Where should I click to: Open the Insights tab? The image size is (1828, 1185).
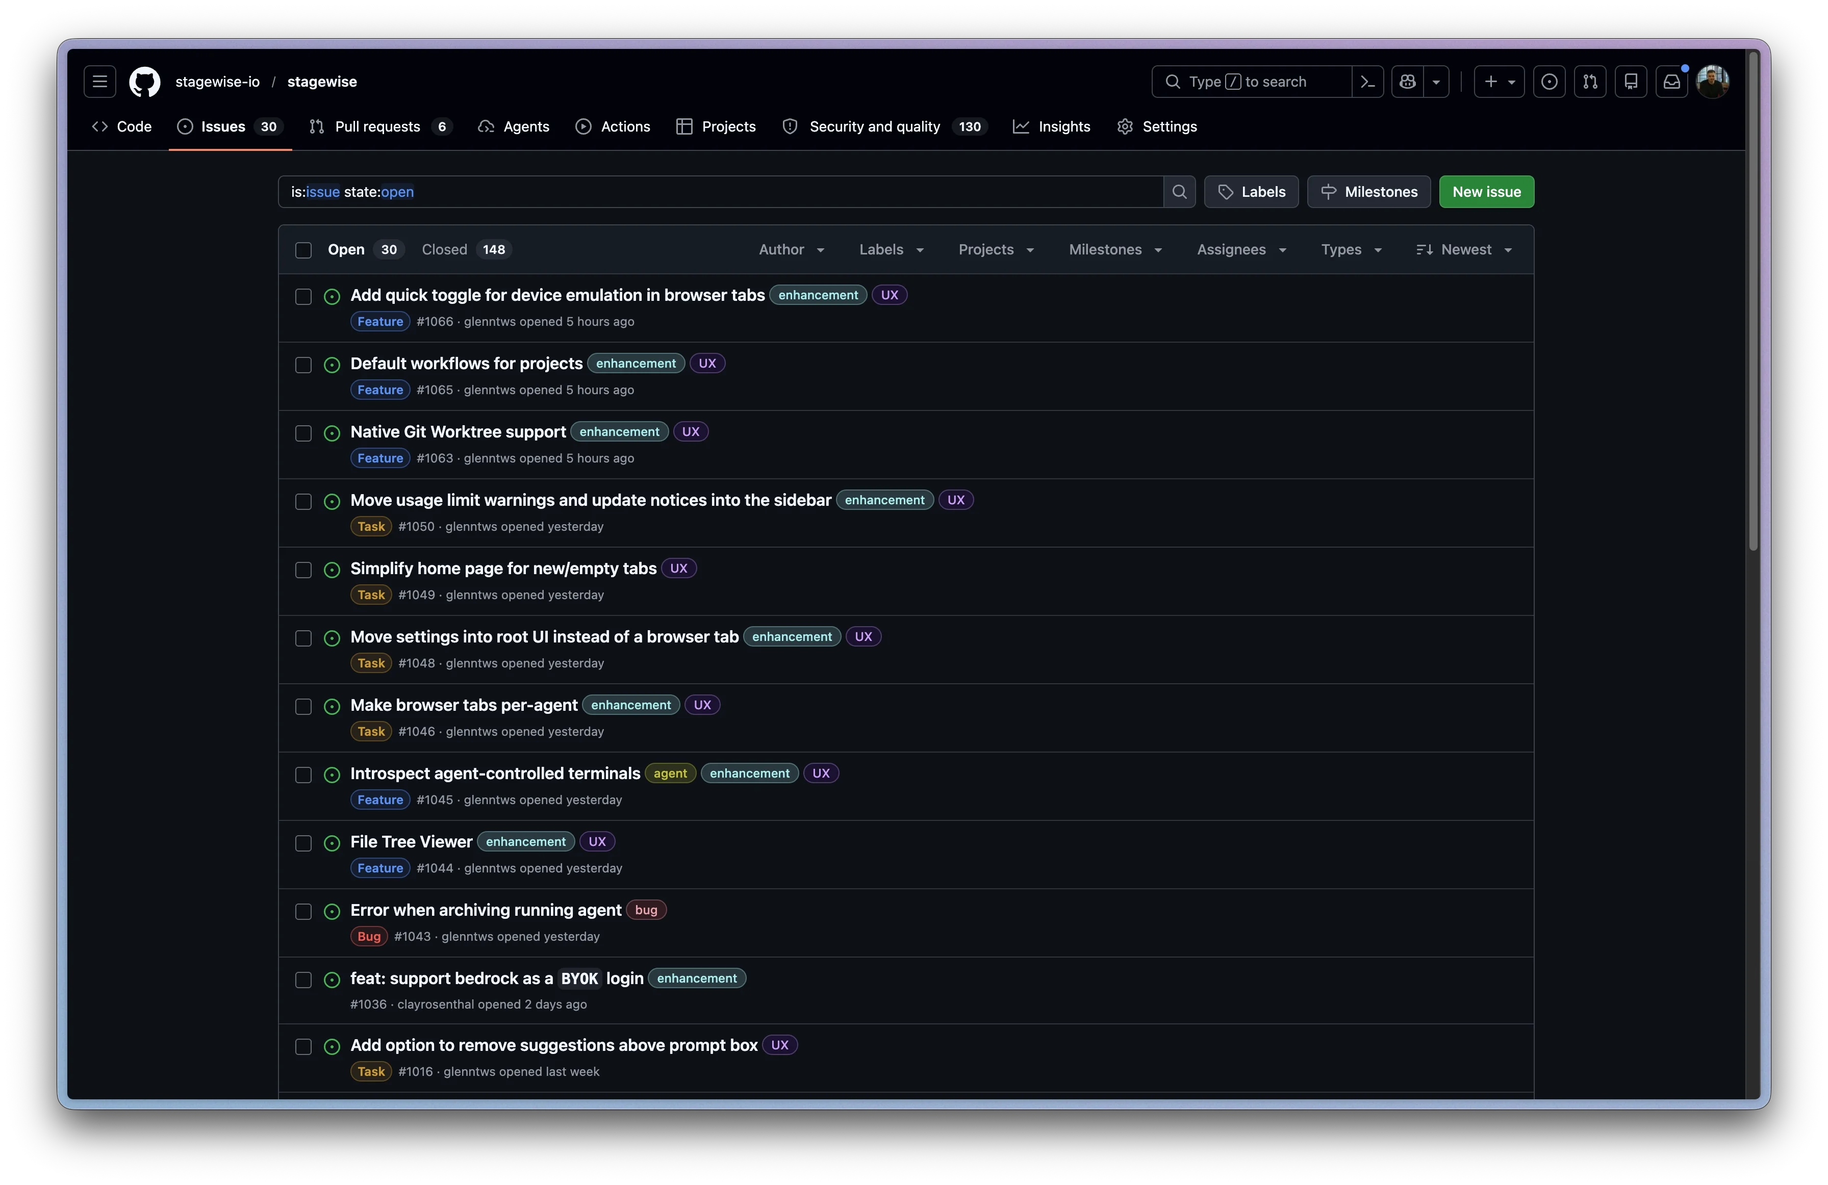1052,127
